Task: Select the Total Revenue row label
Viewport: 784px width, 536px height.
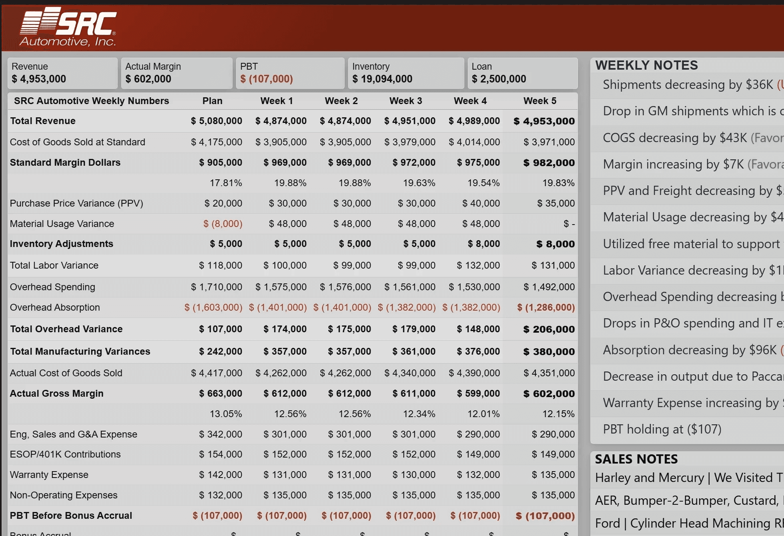Action: (x=43, y=121)
